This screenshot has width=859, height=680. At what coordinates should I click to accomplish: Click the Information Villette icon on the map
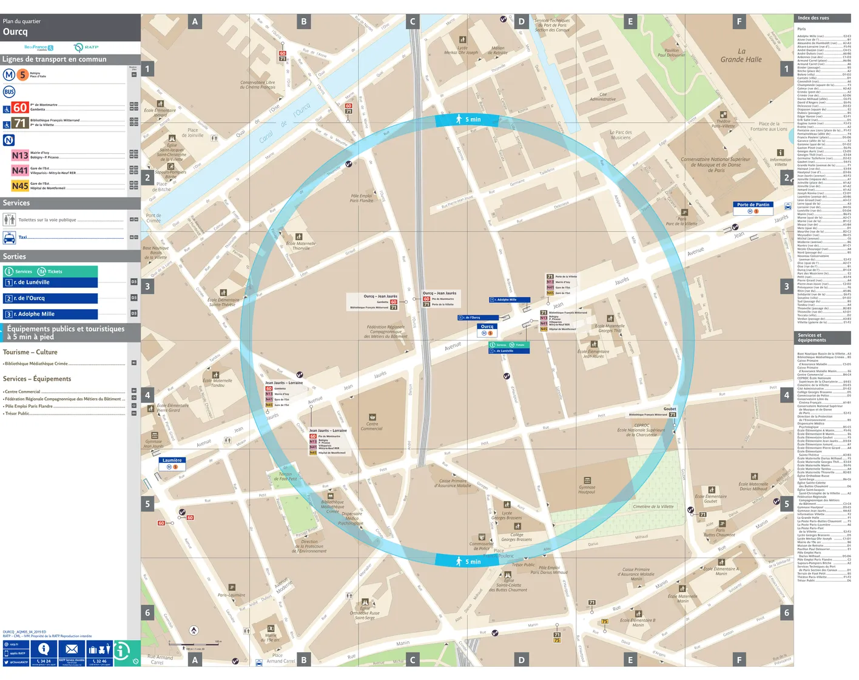[780, 153]
